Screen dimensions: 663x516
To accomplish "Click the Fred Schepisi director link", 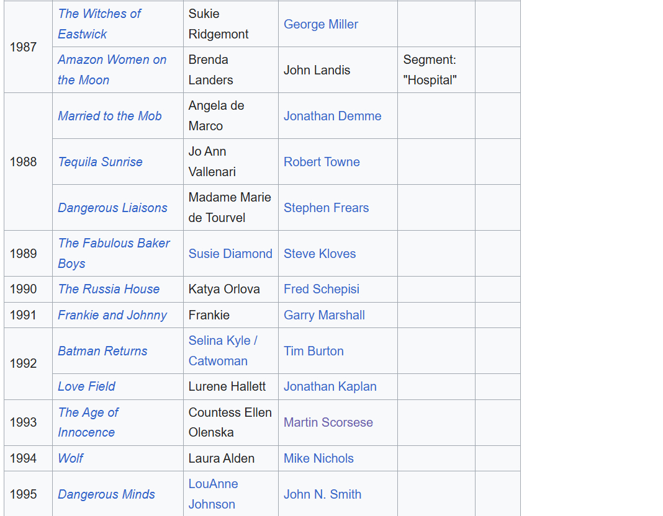I will [321, 289].
